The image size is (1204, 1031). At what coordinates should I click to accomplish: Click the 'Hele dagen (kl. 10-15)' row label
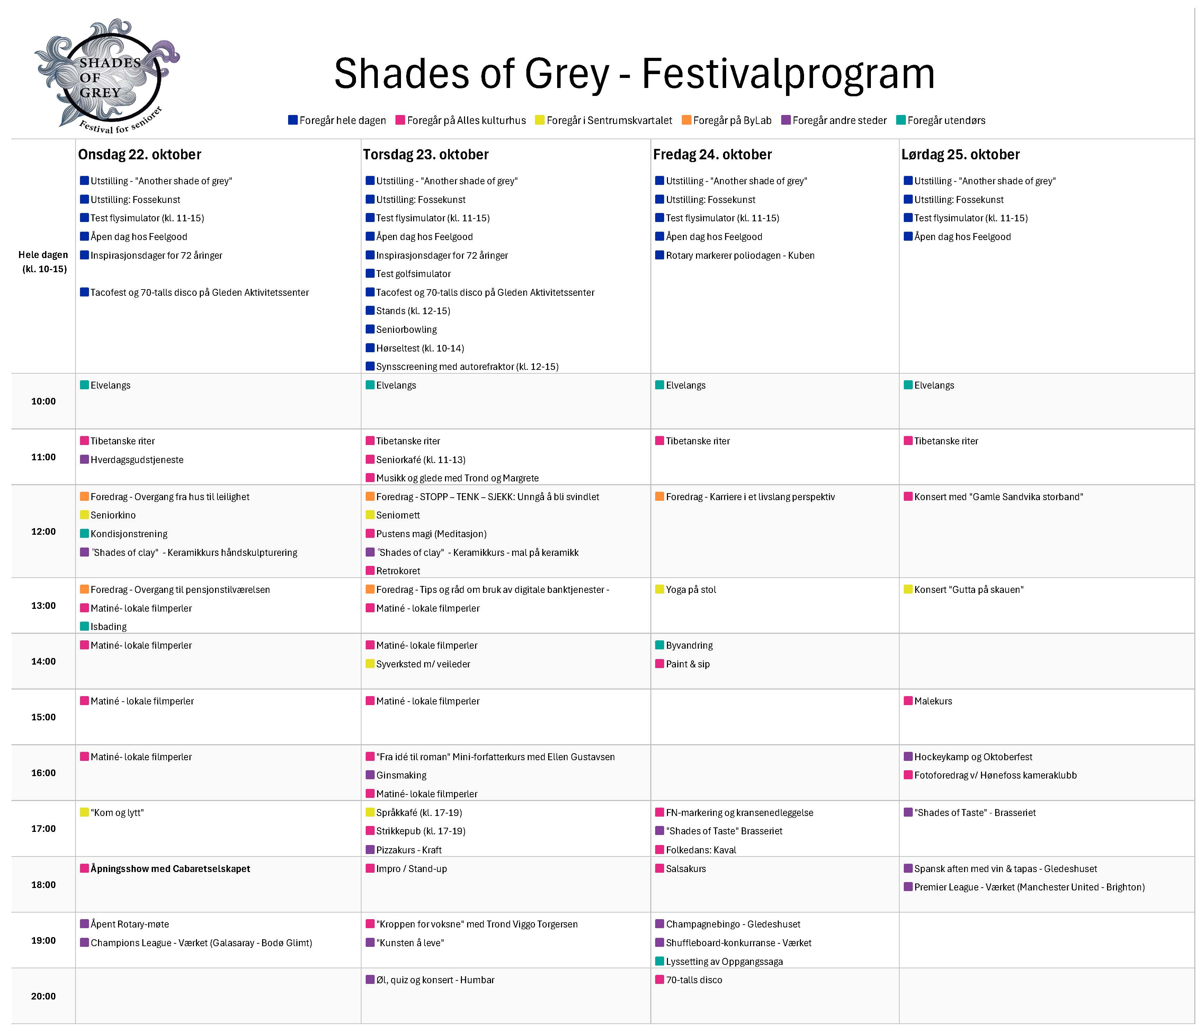click(x=44, y=261)
